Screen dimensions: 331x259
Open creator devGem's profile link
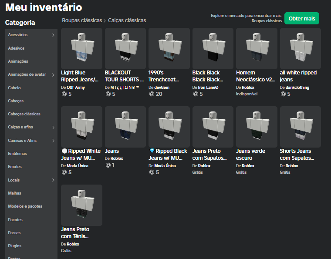pyautogui.click(x=162, y=87)
